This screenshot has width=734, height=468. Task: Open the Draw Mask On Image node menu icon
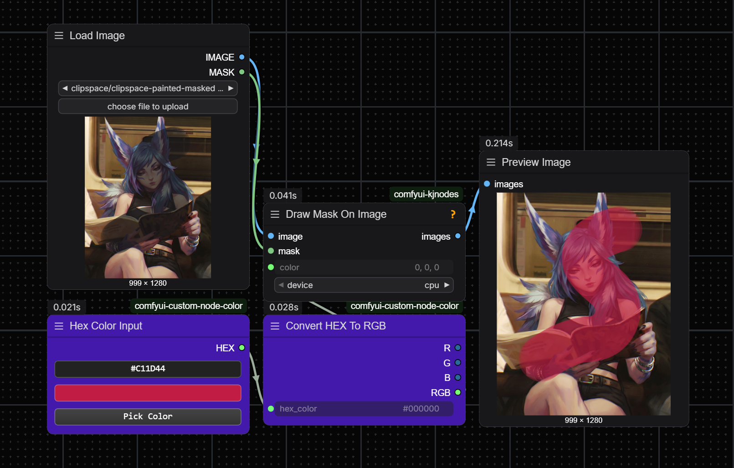(275, 214)
